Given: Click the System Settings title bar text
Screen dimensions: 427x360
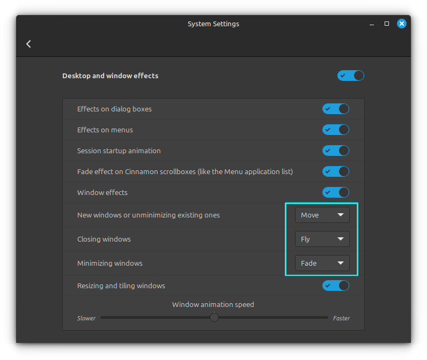Looking at the screenshot, I should coord(213,24).
